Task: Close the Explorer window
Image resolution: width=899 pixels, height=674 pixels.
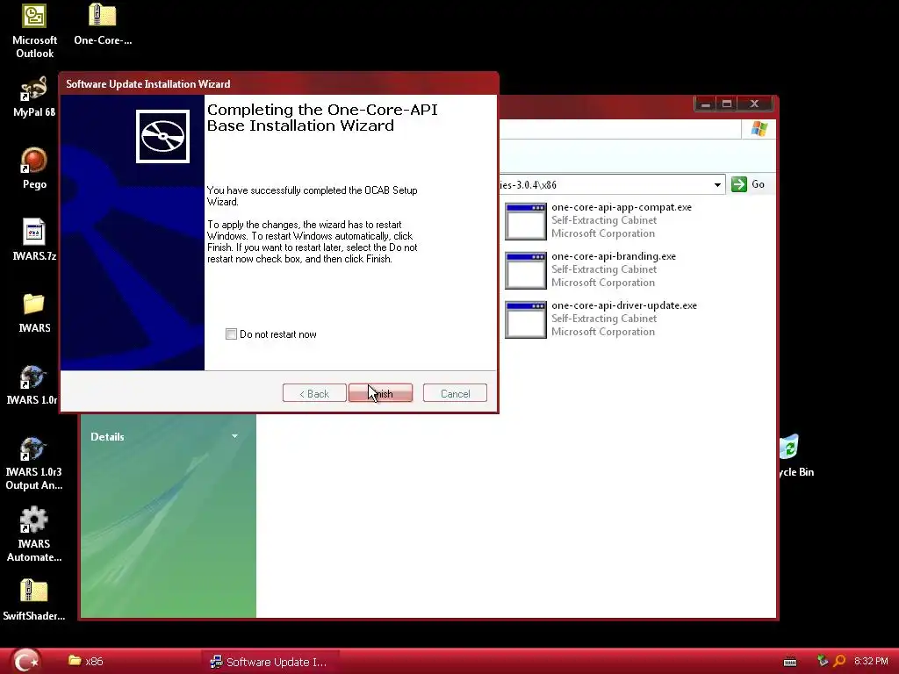Action: [x=754, y=104]
